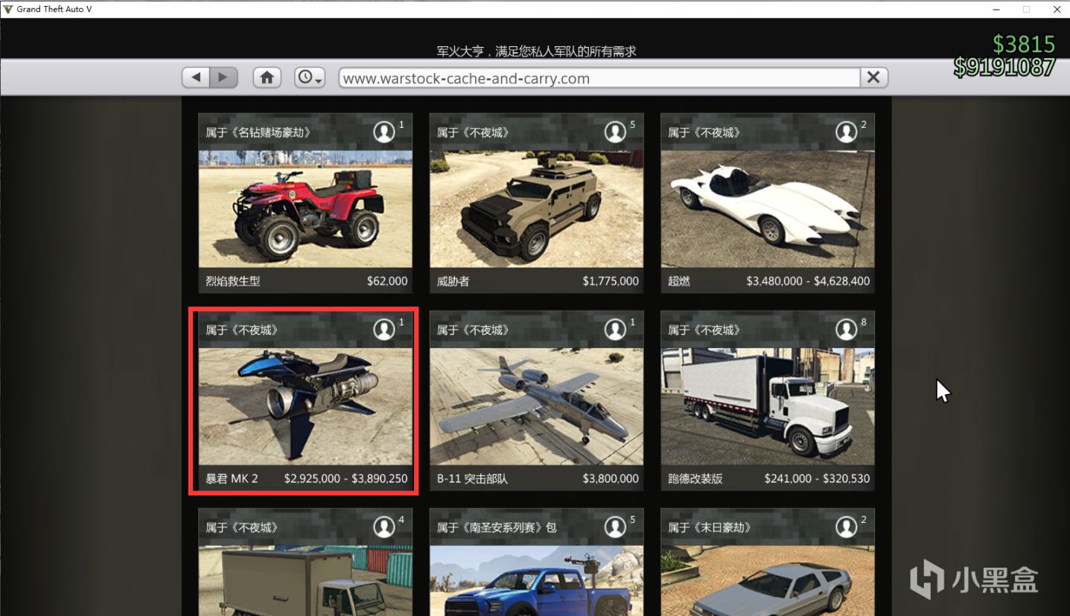
Task: Click the $1,775,000 price
Action: (x=611, y=281)
